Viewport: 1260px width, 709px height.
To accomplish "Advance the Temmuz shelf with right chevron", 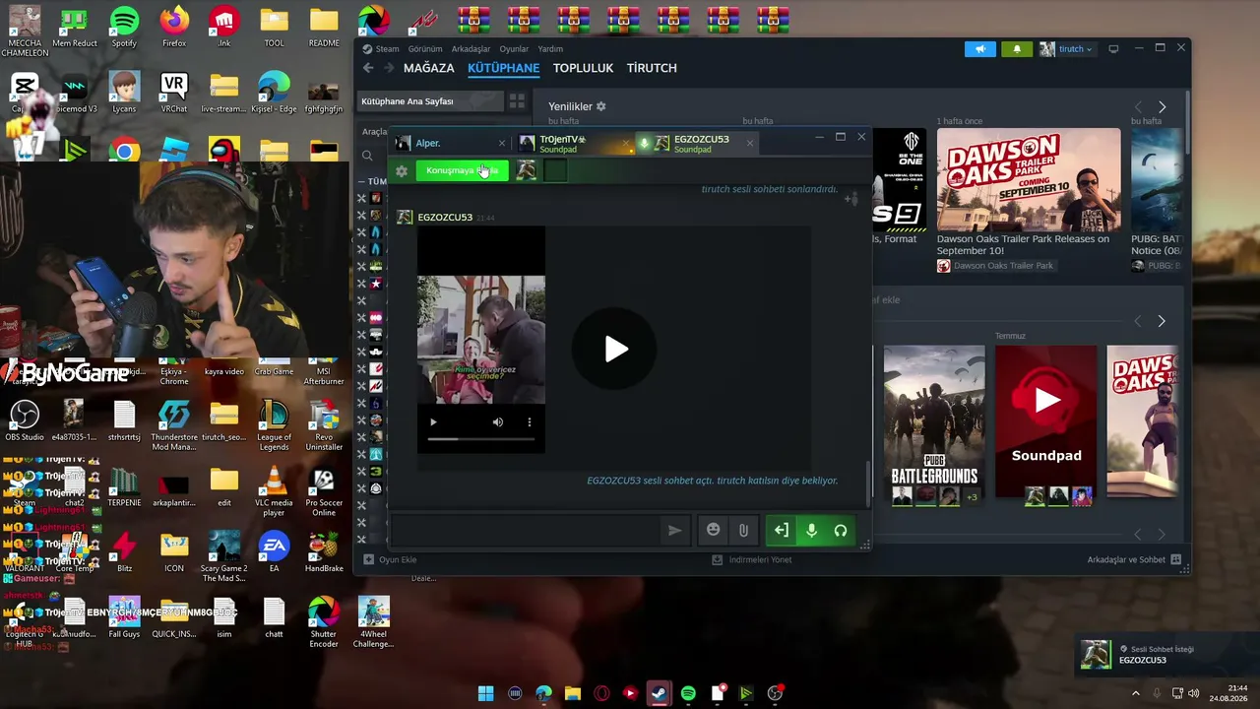I will [1162, 321].
